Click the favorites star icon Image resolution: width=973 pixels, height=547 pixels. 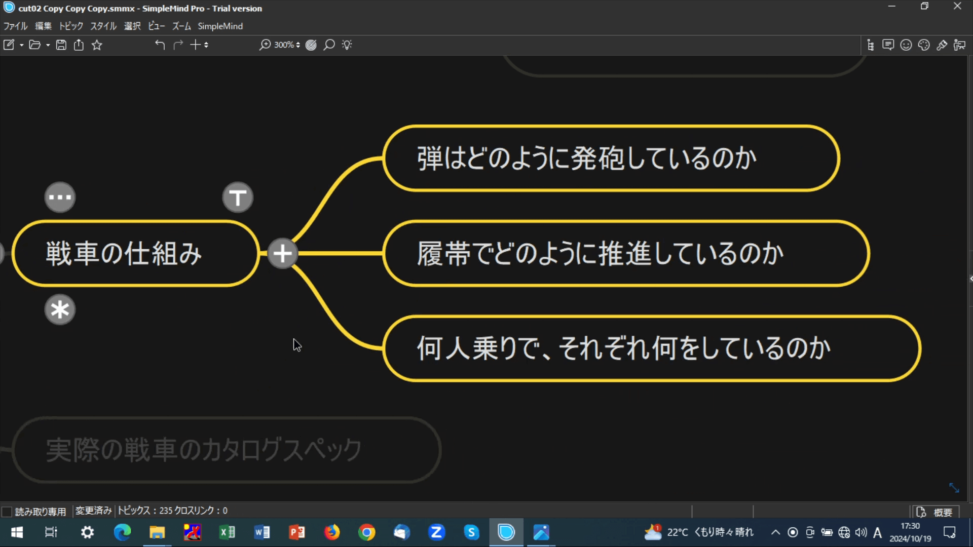pyautogui.click(x=97, y=45)
